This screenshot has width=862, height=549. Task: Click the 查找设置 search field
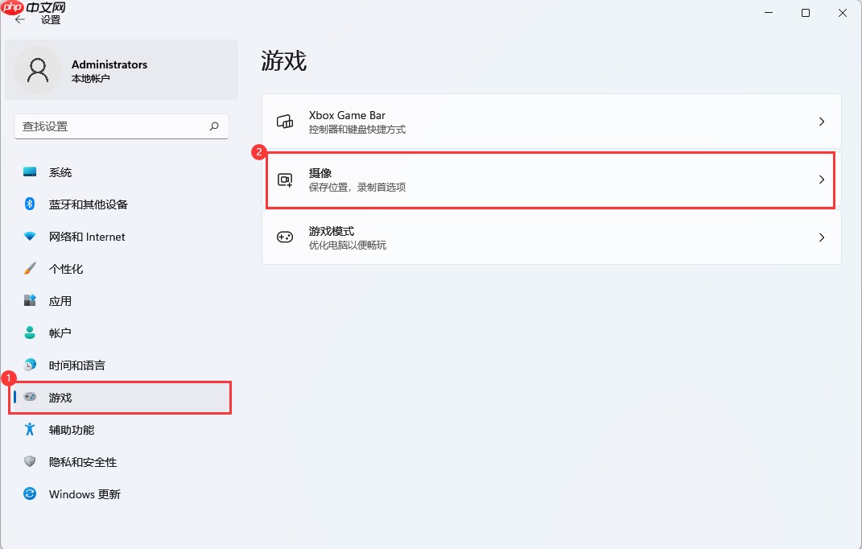coord(121,126)
